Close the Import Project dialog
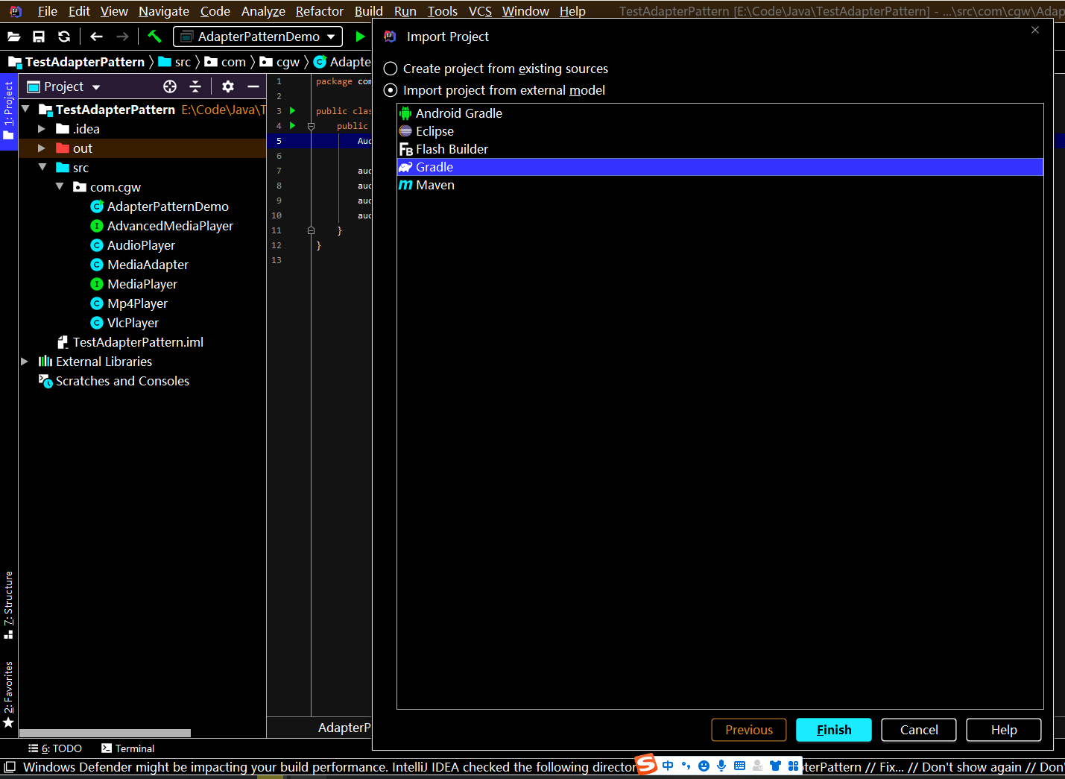Viewport: 1065px width, 779px height. [x=1035, y=30]
